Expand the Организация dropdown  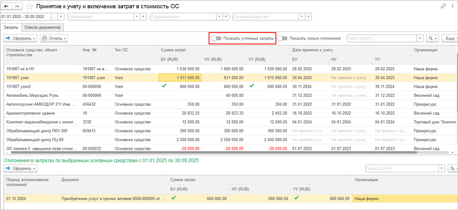point(137,17)
